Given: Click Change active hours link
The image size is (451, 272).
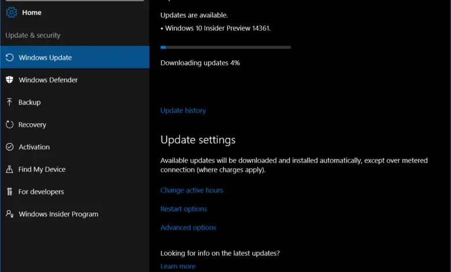Looking at the screenshot, I should 191,190.
